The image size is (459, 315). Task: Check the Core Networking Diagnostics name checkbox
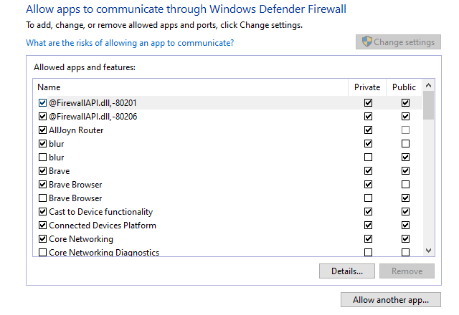pos(42,253)
